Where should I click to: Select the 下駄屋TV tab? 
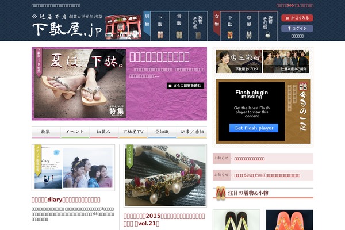133,132
